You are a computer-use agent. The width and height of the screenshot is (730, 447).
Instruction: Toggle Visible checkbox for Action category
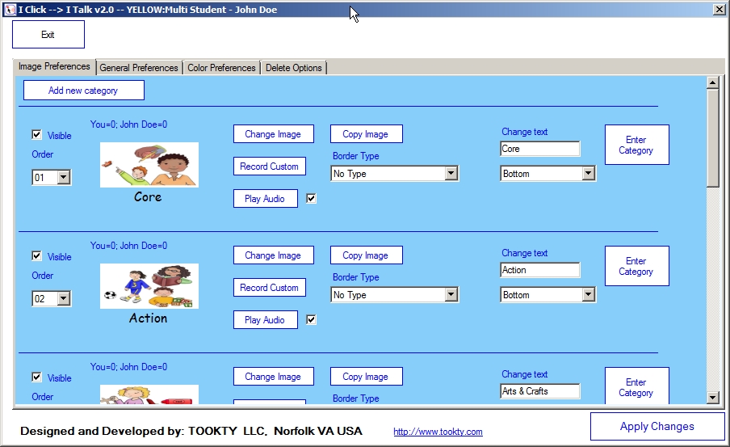click(36, 256)
